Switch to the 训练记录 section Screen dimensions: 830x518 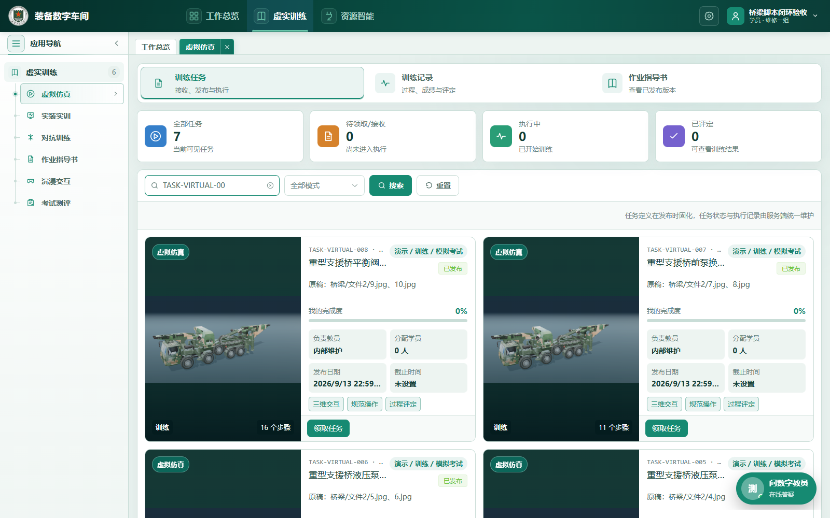478,83
